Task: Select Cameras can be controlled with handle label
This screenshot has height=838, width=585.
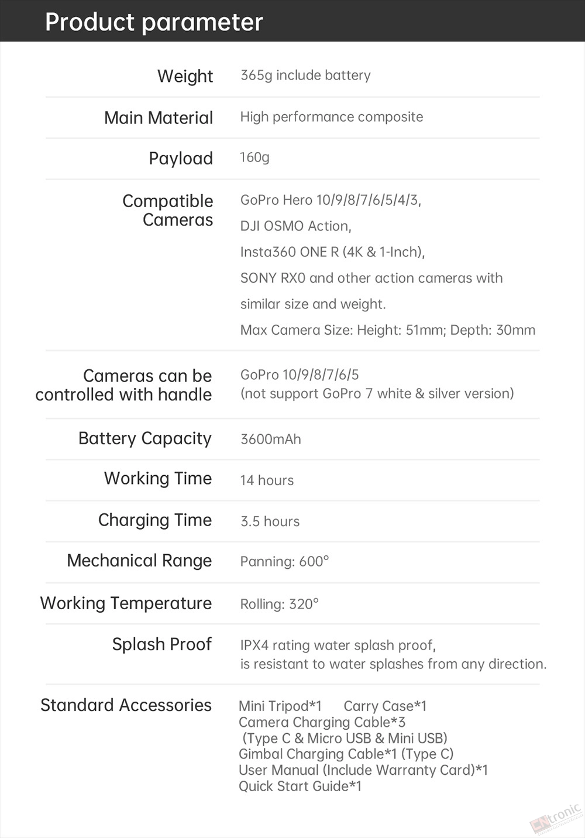Action: [x=123, y=385]
